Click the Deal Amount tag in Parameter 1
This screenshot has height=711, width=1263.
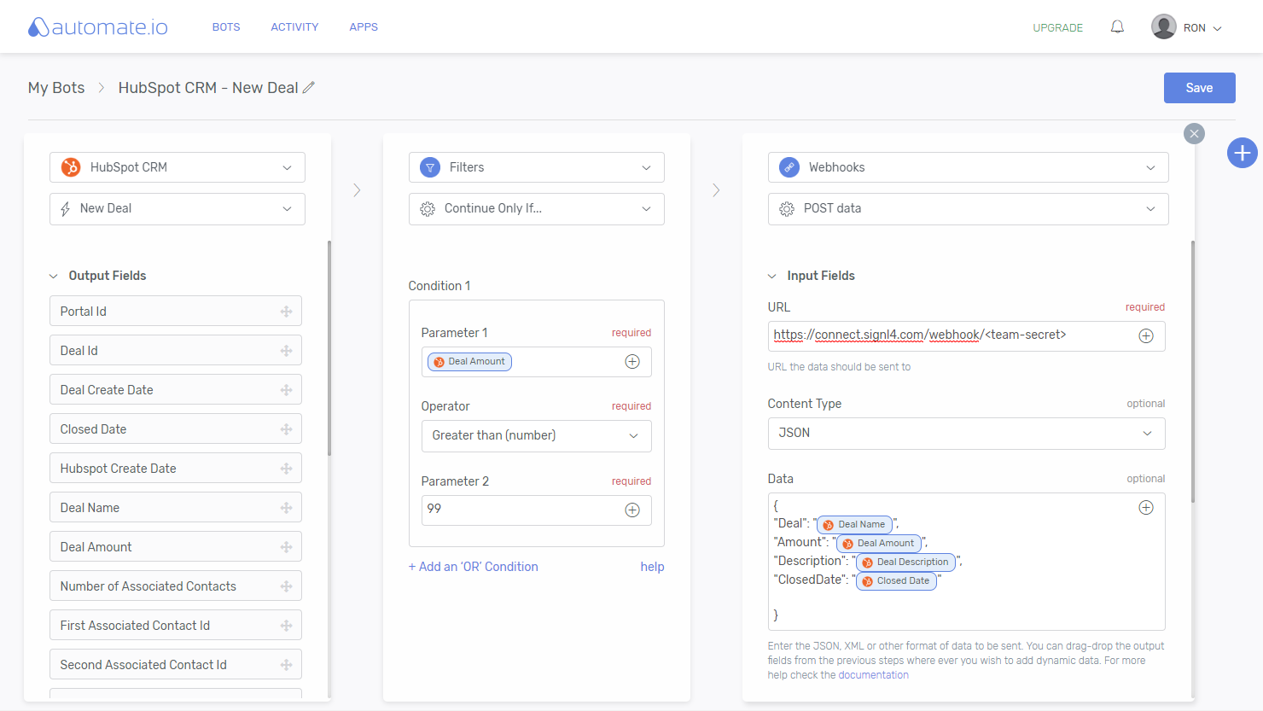[469, 362]
